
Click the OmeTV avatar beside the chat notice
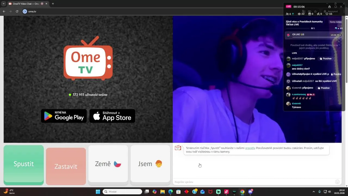coord(178,148)
